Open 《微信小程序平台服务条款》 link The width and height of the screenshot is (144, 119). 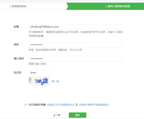click(x=94, y=105)
